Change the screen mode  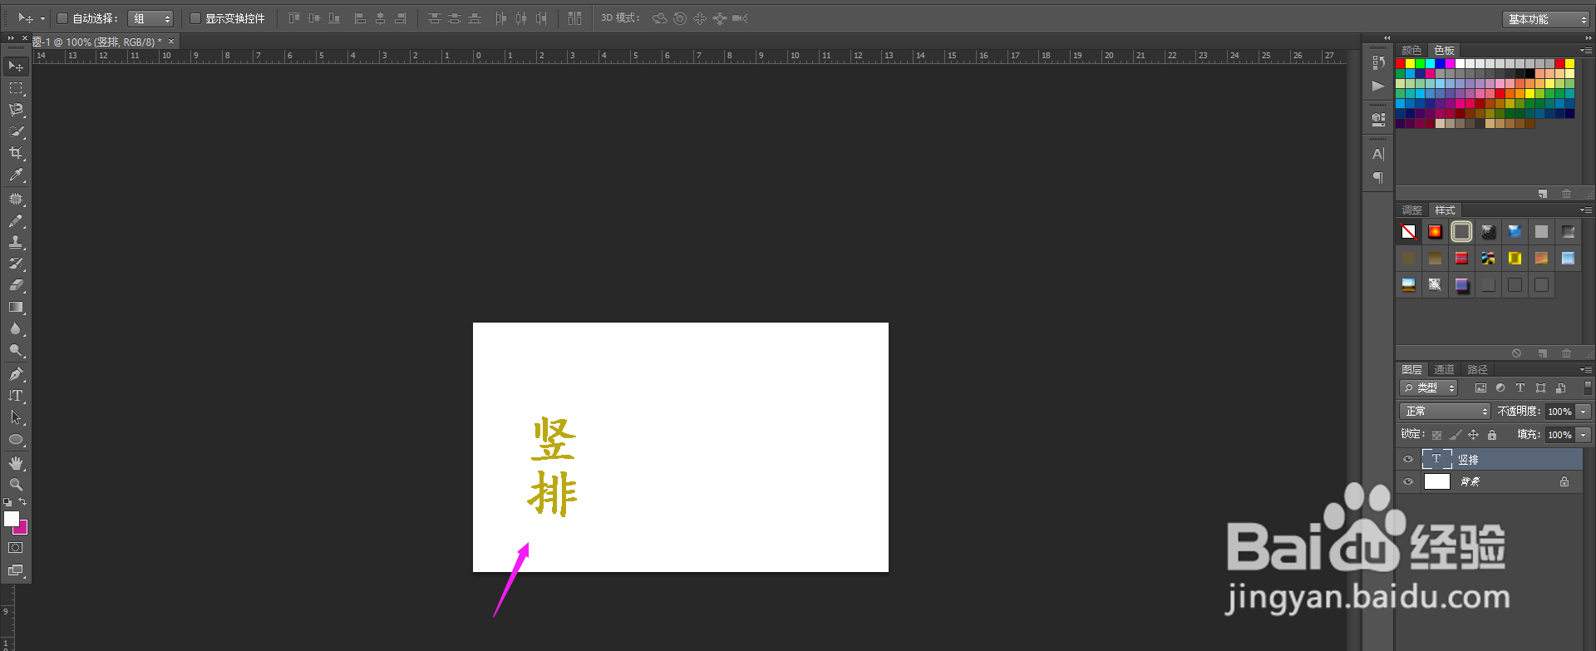[x=16, y=570]
